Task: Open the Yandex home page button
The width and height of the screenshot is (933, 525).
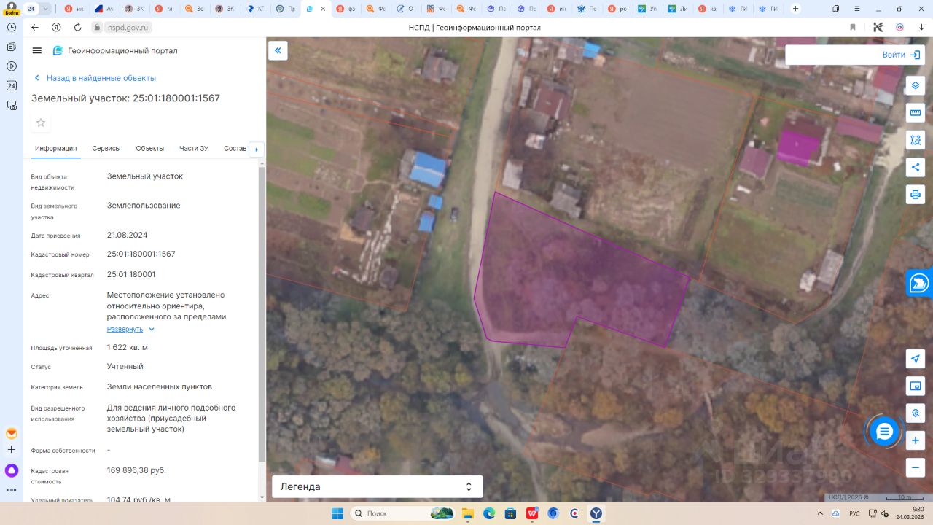Action: point(56,27)
